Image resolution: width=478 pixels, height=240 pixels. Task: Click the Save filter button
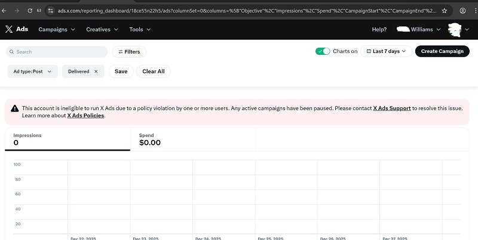point(121,71)
